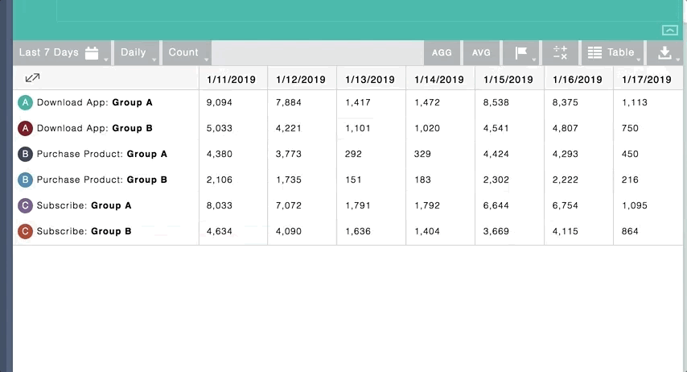Toggle the AGG aggregate button

tap(442, 52)
